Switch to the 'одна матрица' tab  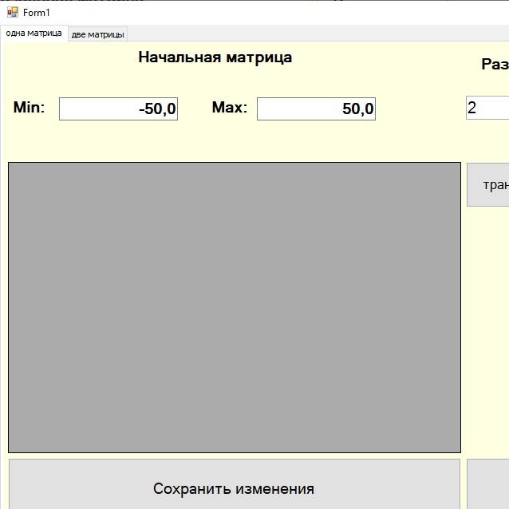click(x=34, y=34)
